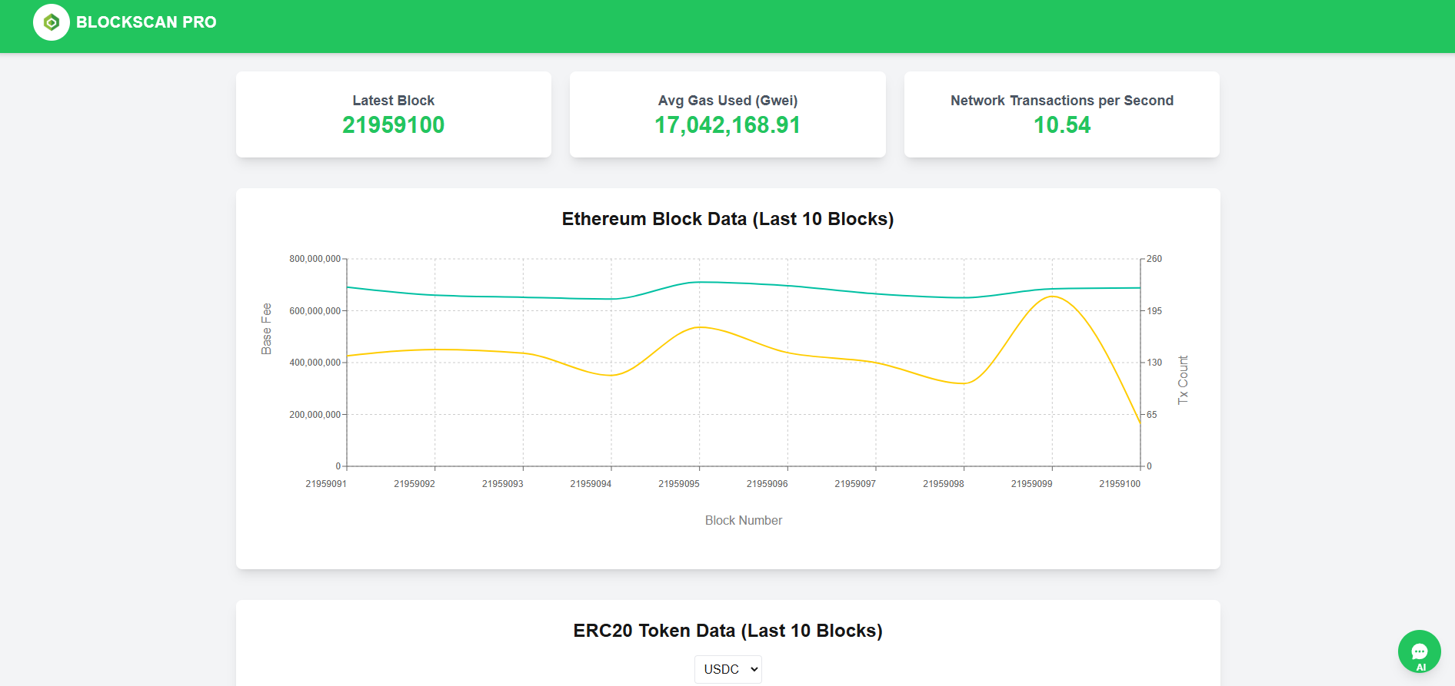The image size is (1455, 686).
Task: Select the Latest Block stat card
Action: tap(393, 114)
